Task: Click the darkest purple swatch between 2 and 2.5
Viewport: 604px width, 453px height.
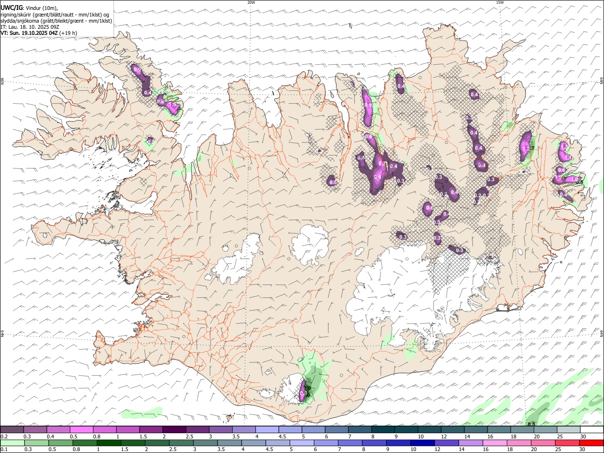Action: tap(174, 430)
